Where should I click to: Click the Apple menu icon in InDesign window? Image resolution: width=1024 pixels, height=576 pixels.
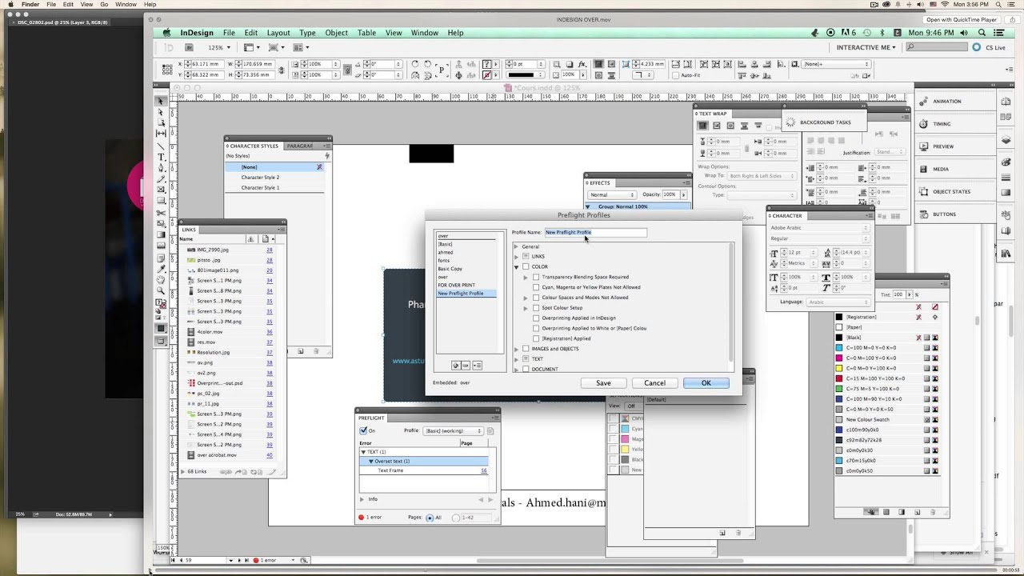pos(167,33)
